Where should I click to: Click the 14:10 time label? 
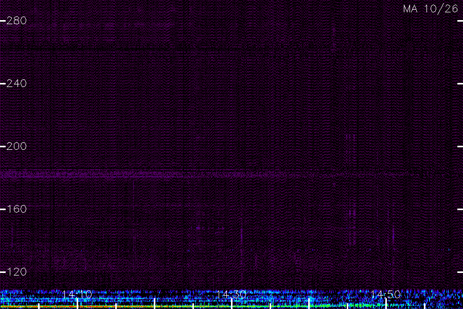[x=77, y=295]
